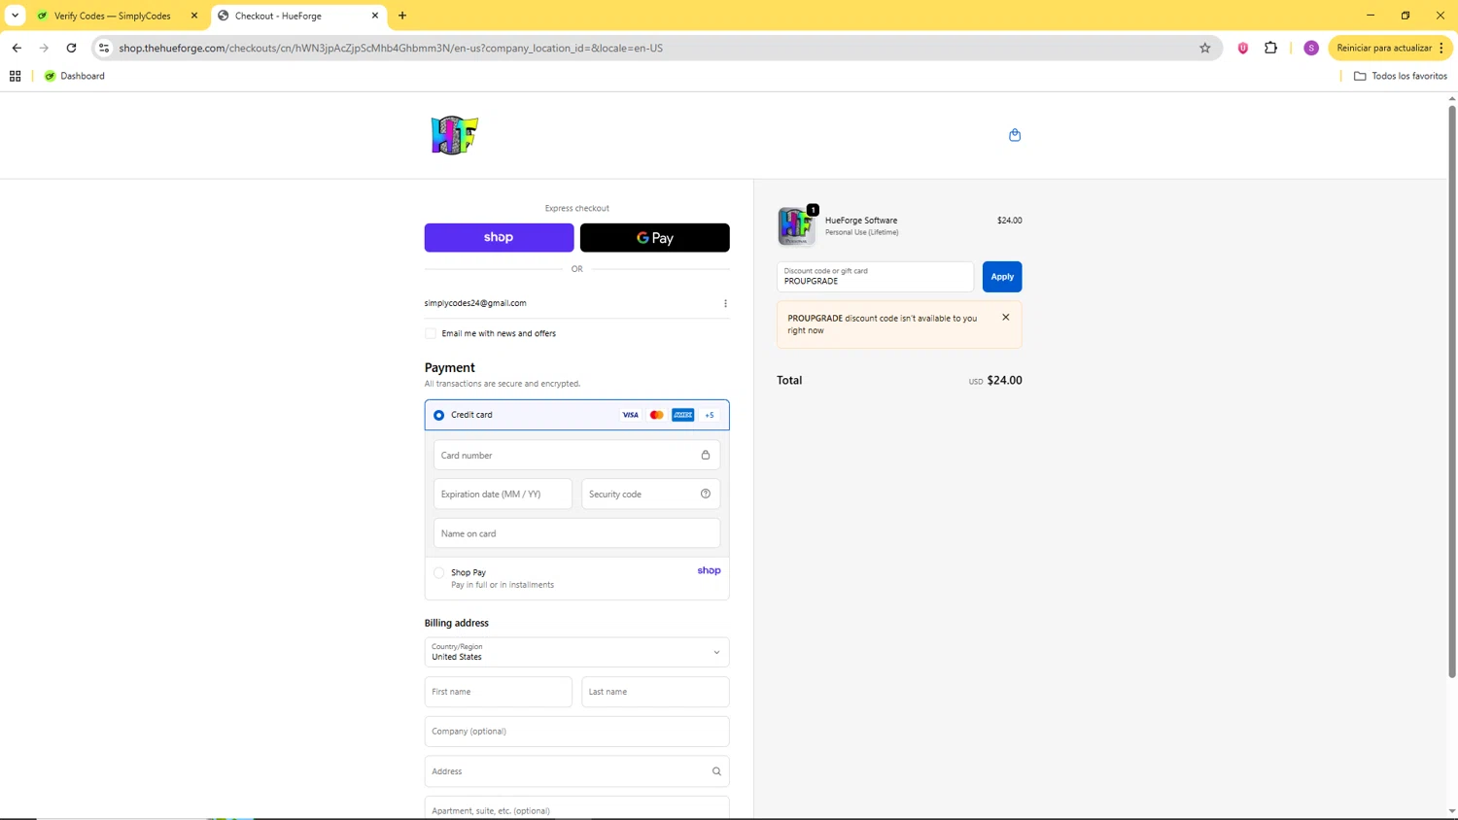The height and width of the screenshot is (820, 1458).
Task: Click the browser address bar URL
Action: click(x=391, y=48)
